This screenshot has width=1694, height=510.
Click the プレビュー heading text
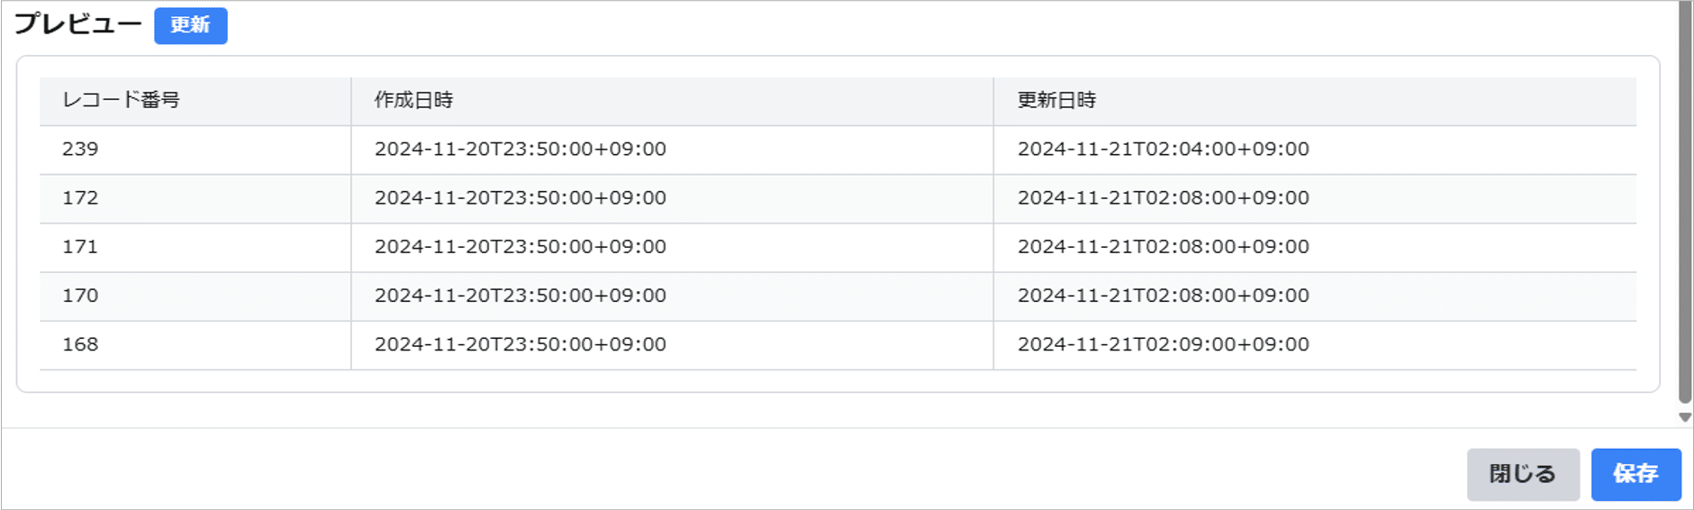[77, 24]
